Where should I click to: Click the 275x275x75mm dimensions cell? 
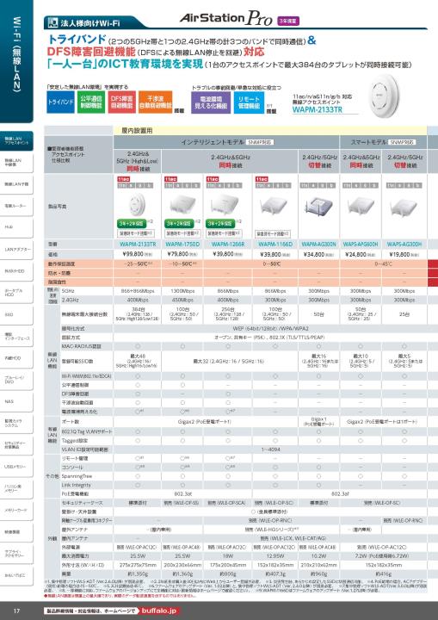point(138,565)
